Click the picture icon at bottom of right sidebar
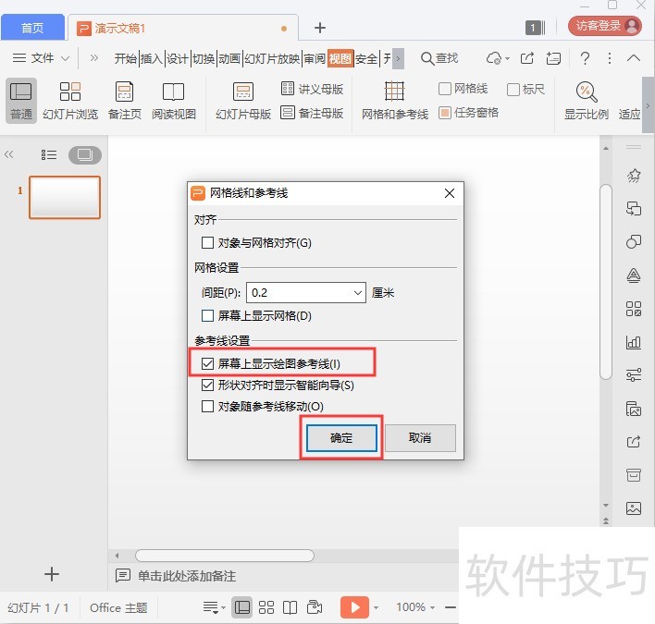Screen dimensions: 655x624 click(x=634, y=508)
